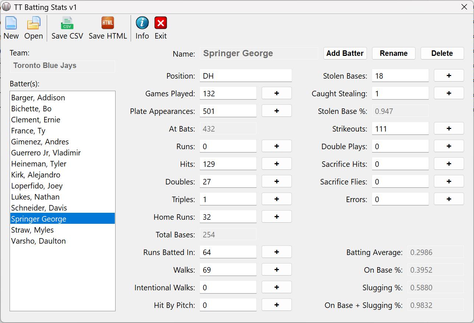Select Guerrero Jr, Vladimir in batter list
Viewport: 474px width, 323px height.
46,153
